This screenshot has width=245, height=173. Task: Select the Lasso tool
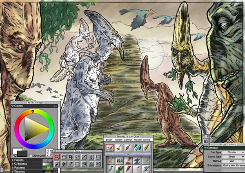[x=78, y=157]
